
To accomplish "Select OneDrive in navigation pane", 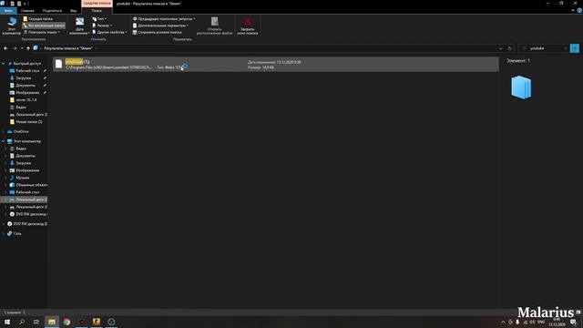I will click(x=21, y=131).
